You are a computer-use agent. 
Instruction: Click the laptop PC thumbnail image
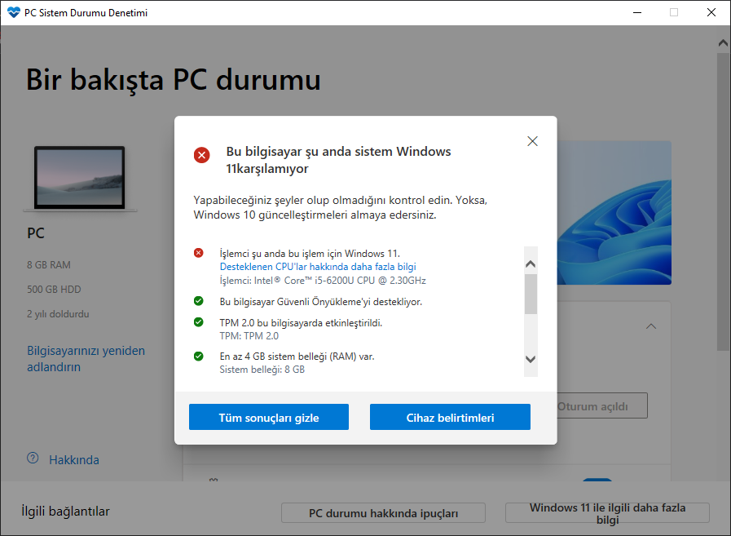pos(80,179)
